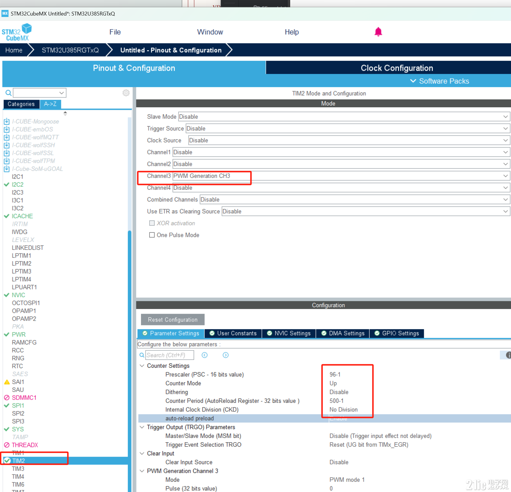Open the GPIO Settings tab

click(x=397, y=333)
